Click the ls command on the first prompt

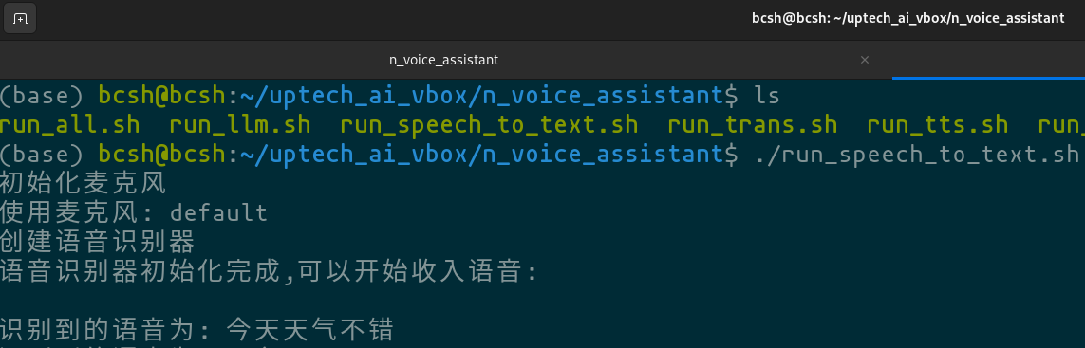pos(767,96)
